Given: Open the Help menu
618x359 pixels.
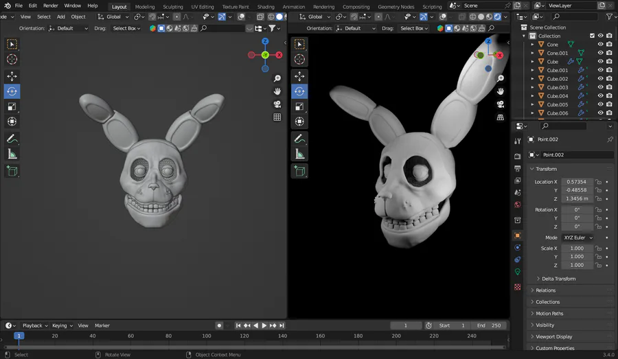Looking at the screenshot, I should pos(93,6).
